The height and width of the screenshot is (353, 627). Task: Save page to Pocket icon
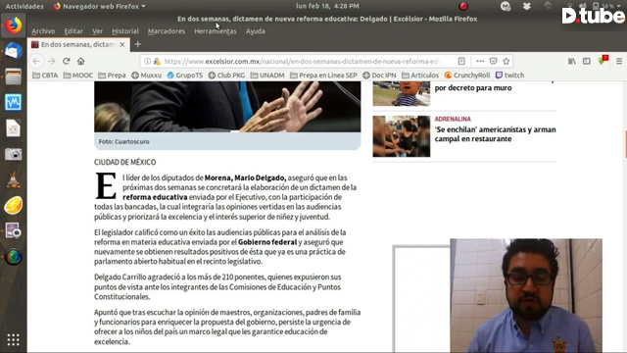click(x=493, y=61)
